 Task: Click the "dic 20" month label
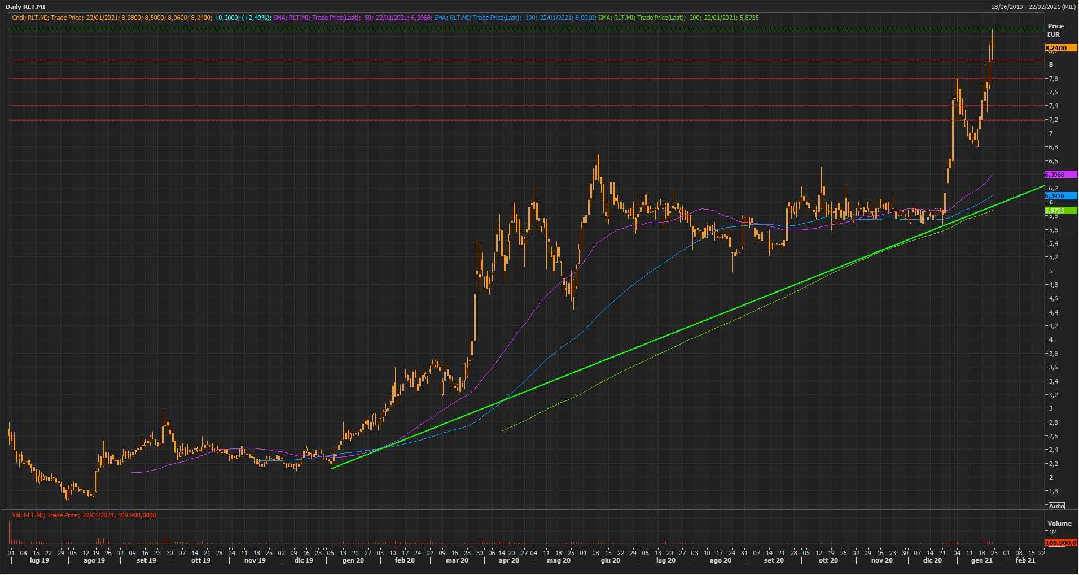tap(932, 560)
